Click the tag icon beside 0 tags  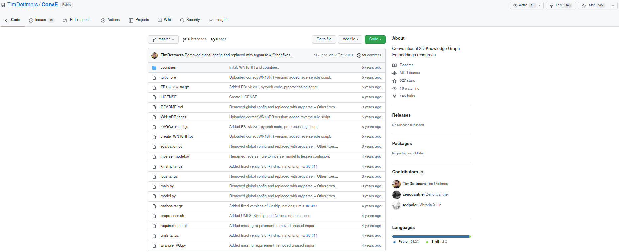coord(213,40)
